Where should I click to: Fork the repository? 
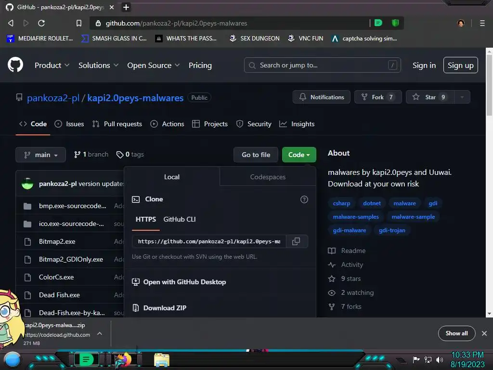(377, 97)
